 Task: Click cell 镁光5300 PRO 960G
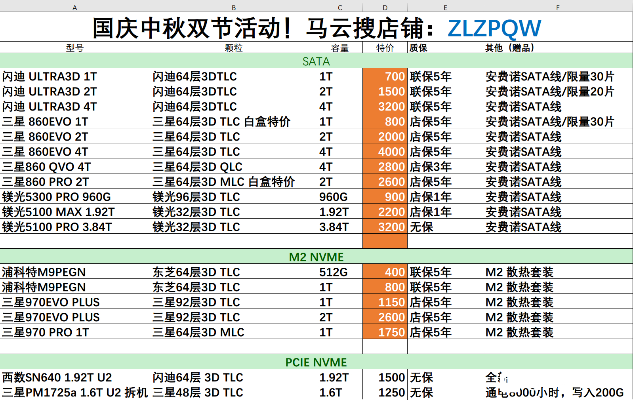(75, 196)
